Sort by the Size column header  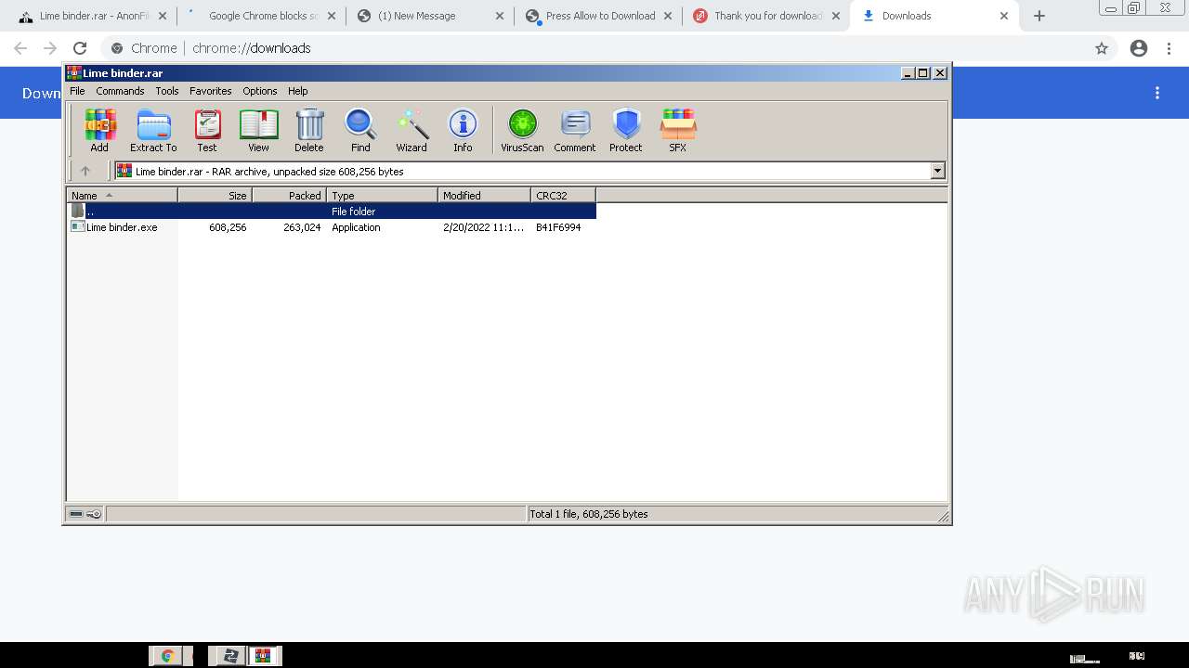tap(215, 195)
